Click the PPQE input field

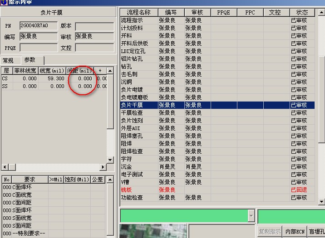pyautogui.click(x=39, y=48)
